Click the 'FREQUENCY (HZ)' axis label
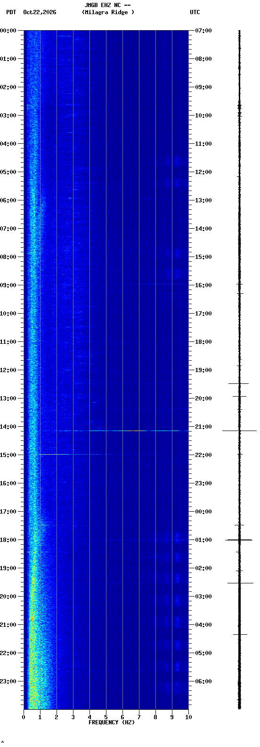 tap(112, 722)
